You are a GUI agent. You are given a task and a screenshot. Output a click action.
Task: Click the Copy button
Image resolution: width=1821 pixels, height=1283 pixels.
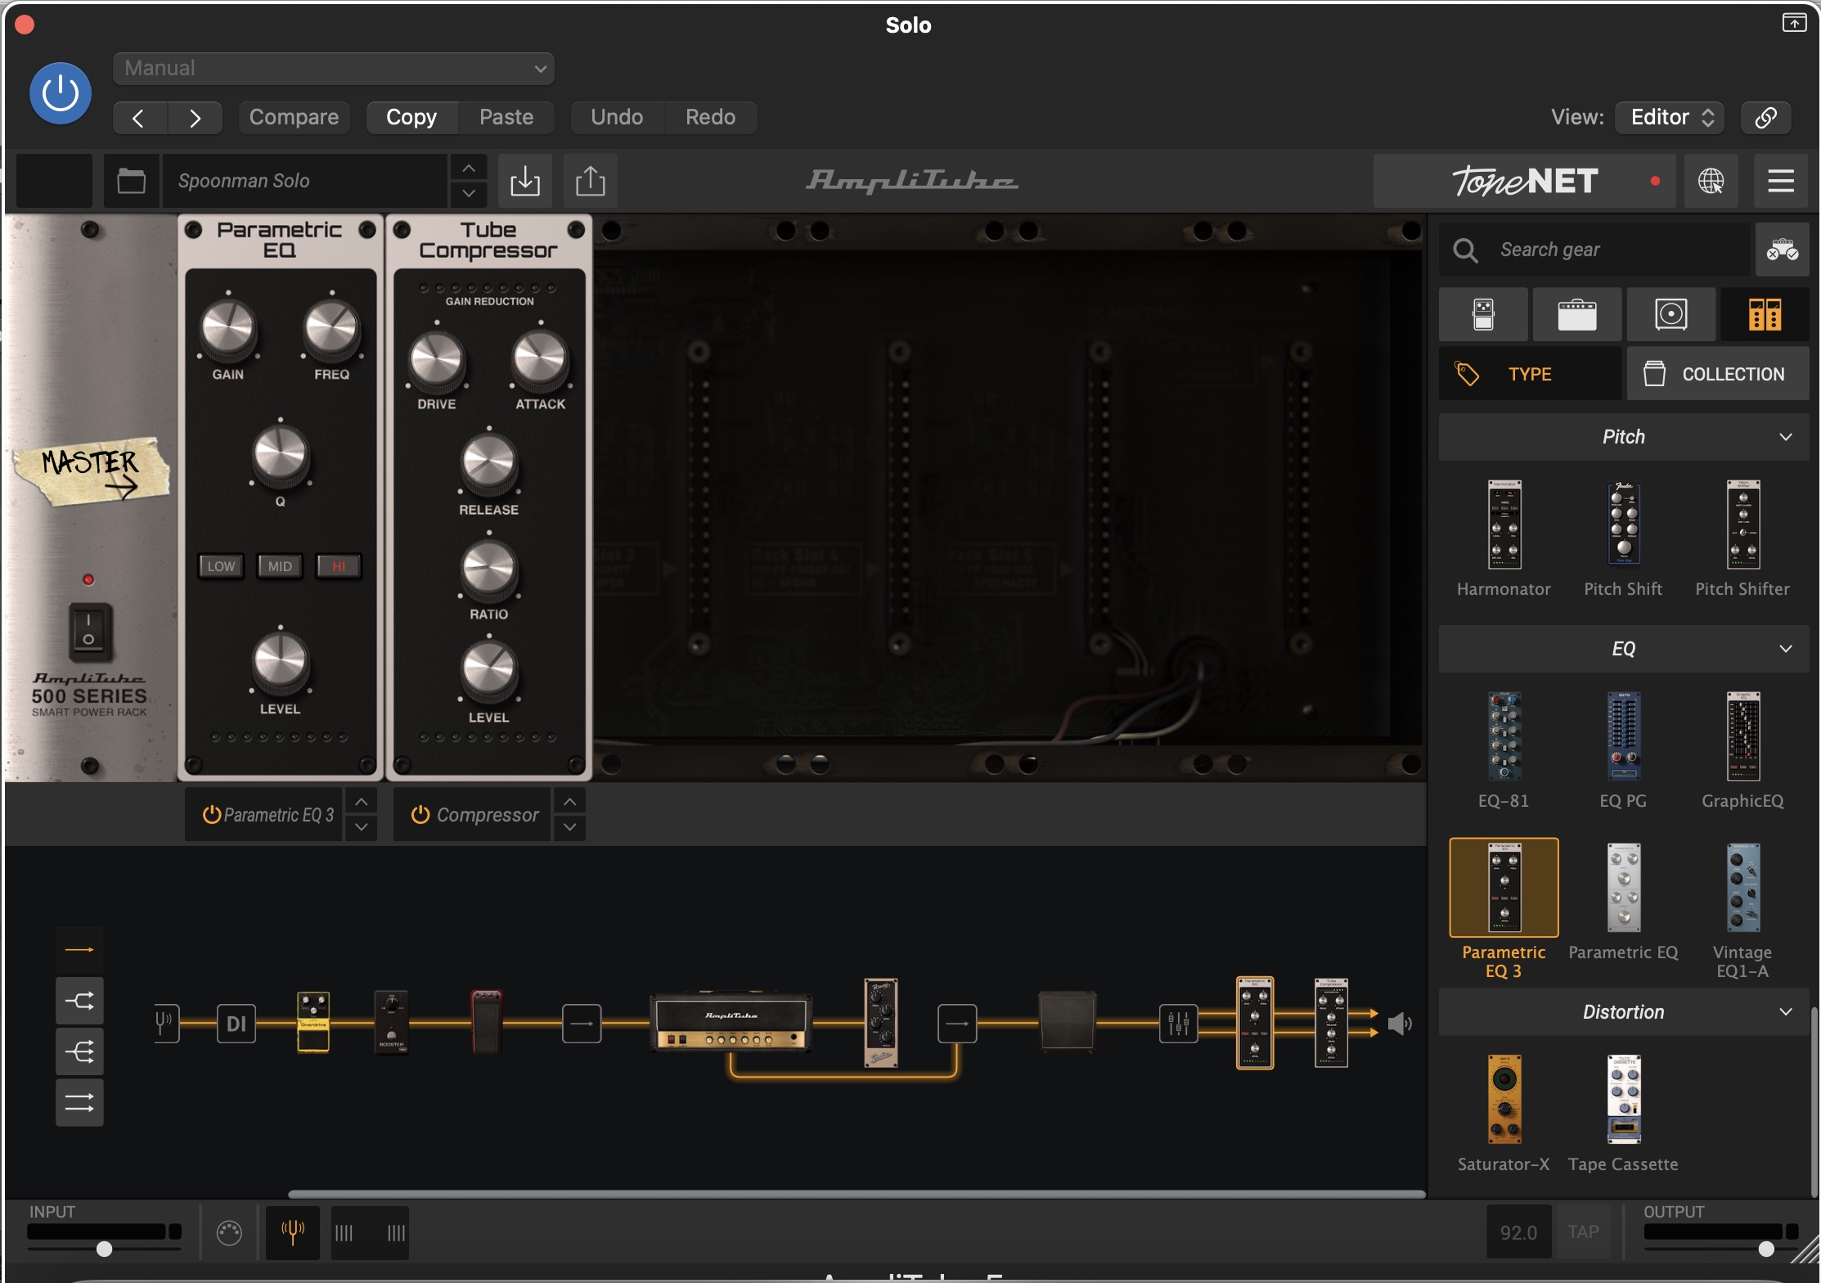tap(411, 117)
